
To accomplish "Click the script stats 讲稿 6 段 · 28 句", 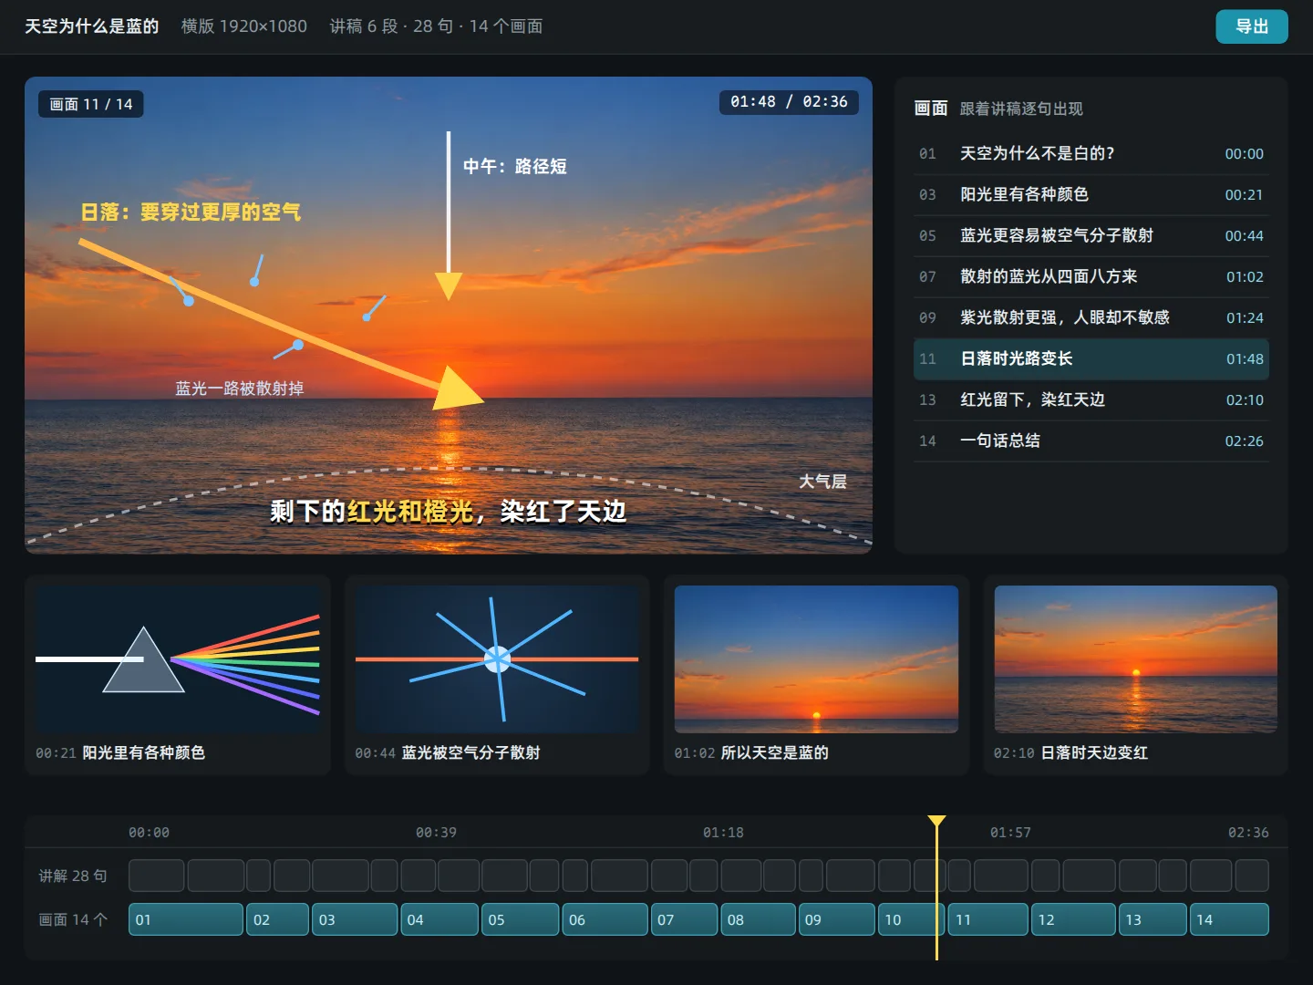I will [391, 26].
